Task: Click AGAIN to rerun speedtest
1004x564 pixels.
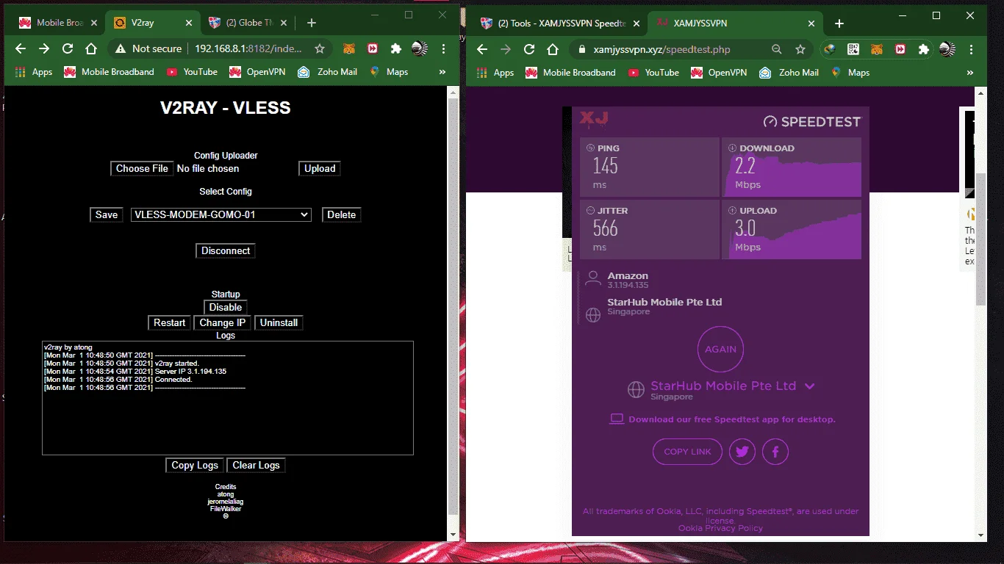Action: (x=720, y=350)
